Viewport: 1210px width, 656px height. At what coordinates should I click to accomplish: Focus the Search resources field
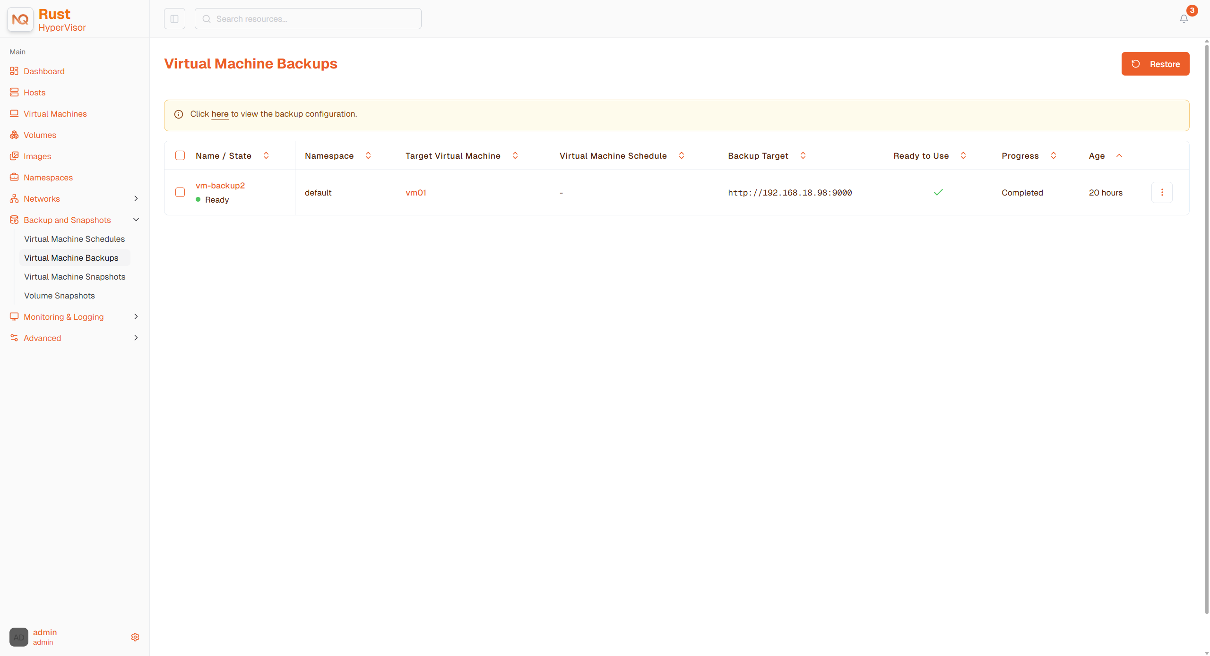tap(308, 19)
